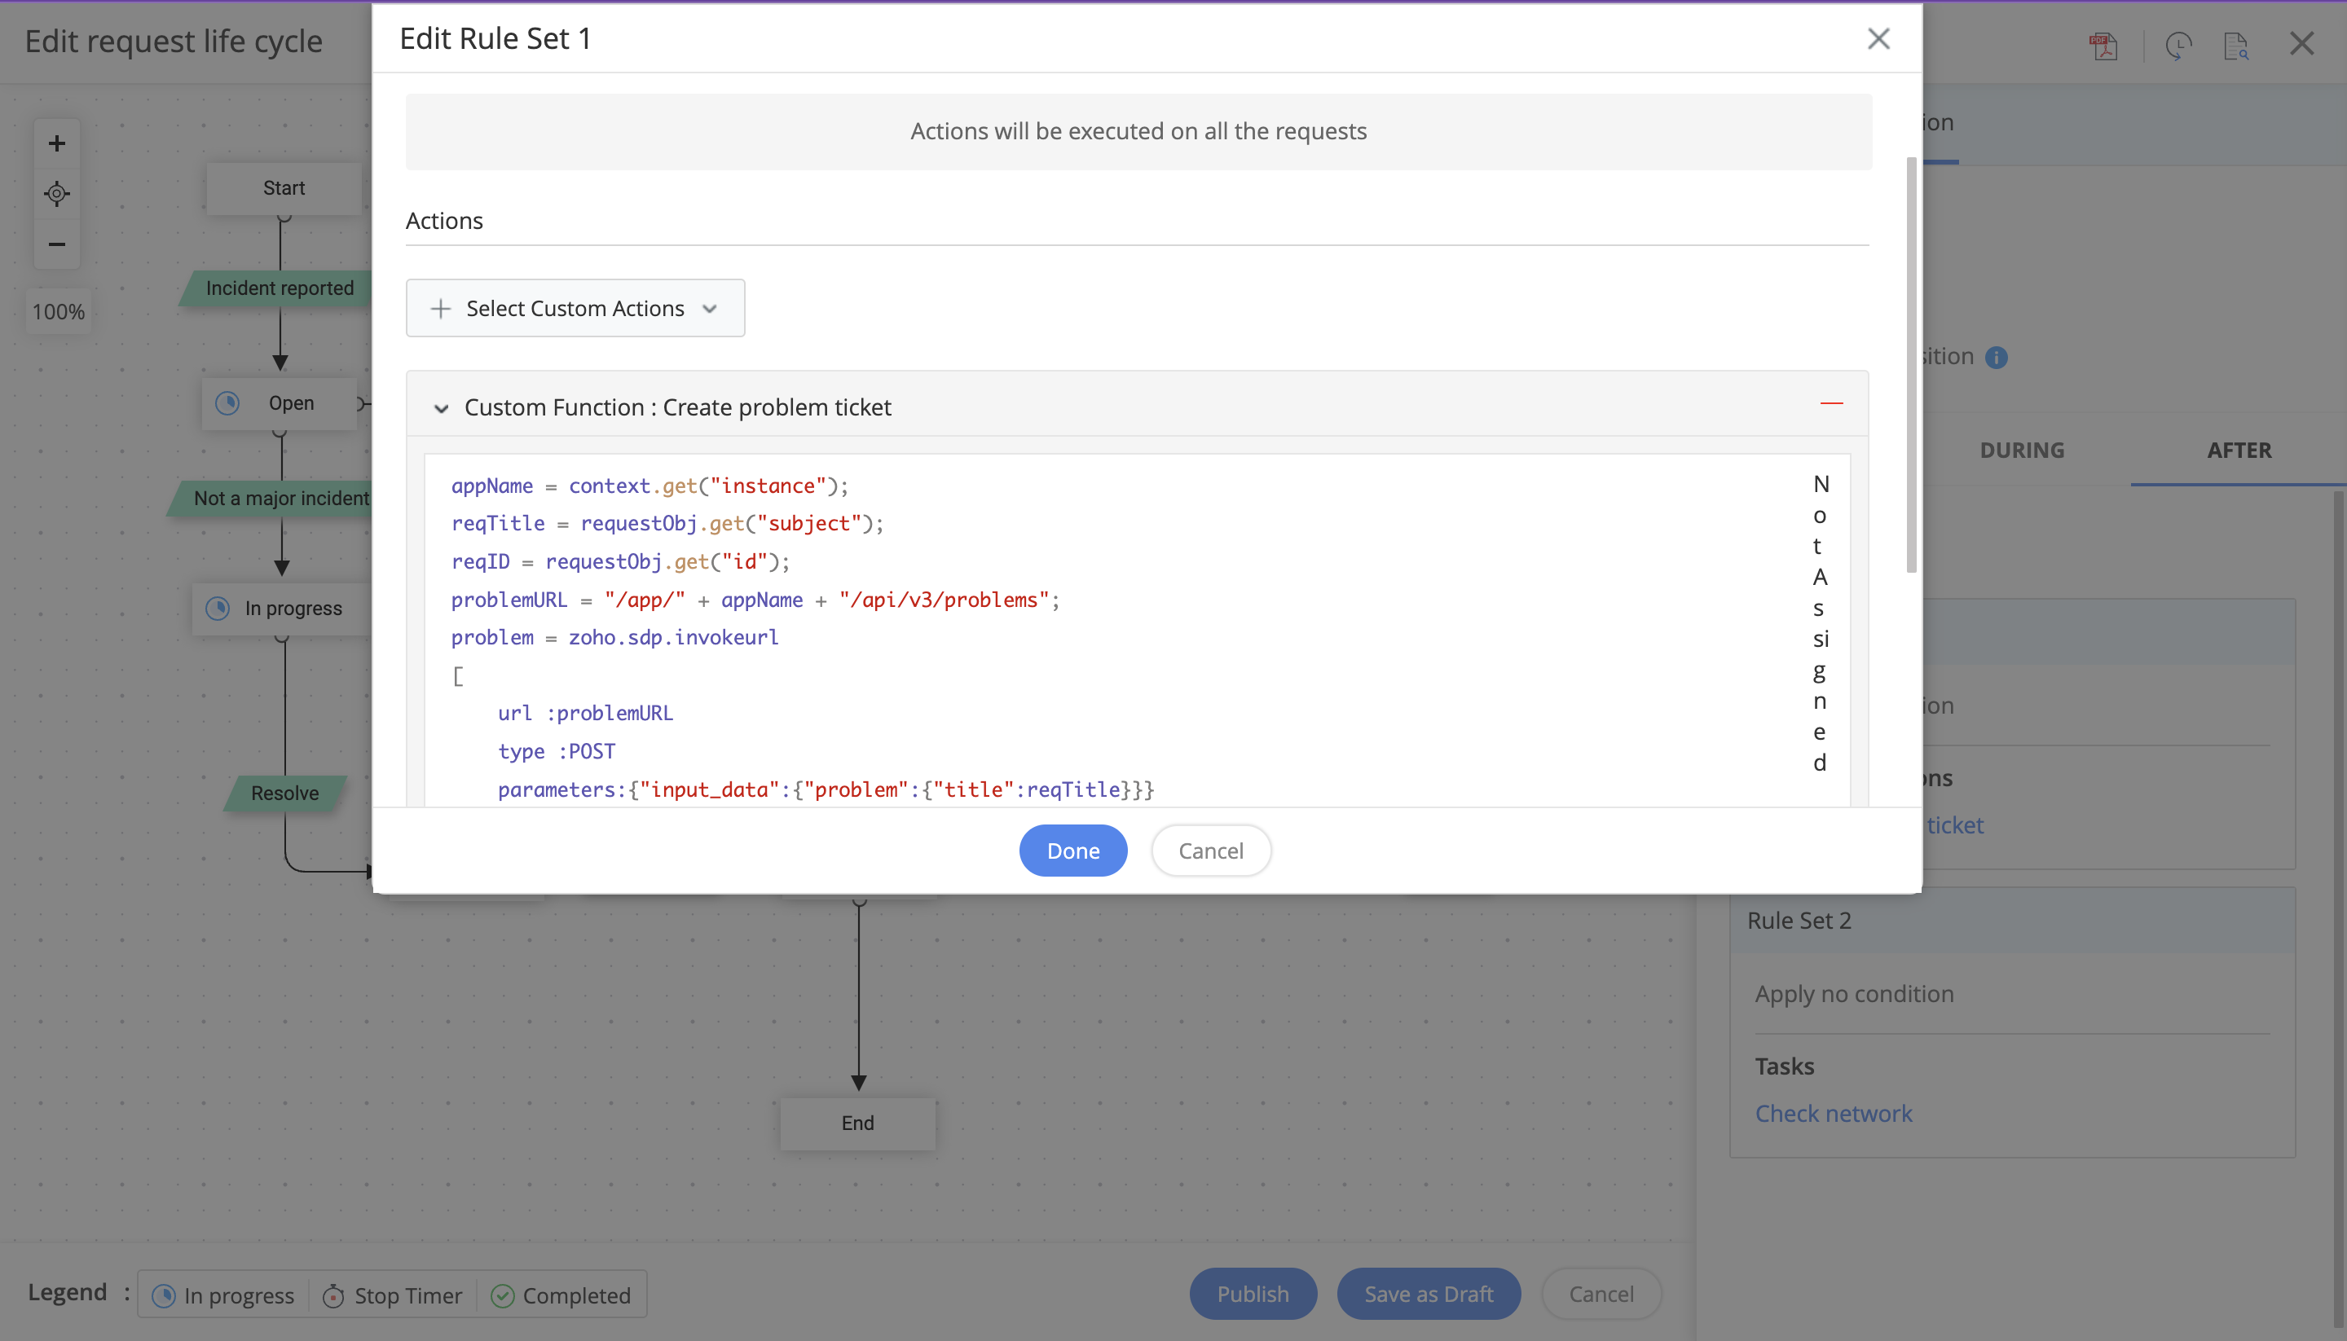Screen dimensions: 2347x1341
Task: Click the Done button
Action: tap(1072, 850)
